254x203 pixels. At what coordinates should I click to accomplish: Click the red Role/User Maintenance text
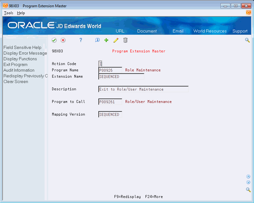pyautogui.click(x=148, y=102)
